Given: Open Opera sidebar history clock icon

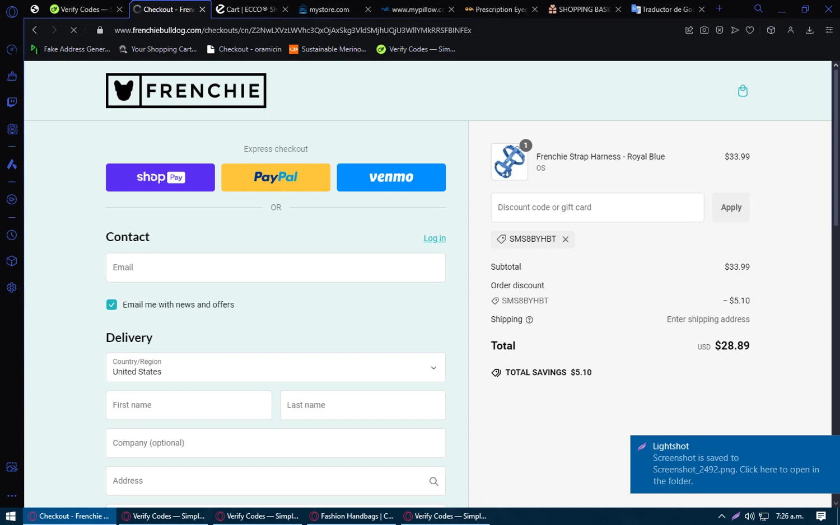Looking at the screenshot, I should pos(12,236).
